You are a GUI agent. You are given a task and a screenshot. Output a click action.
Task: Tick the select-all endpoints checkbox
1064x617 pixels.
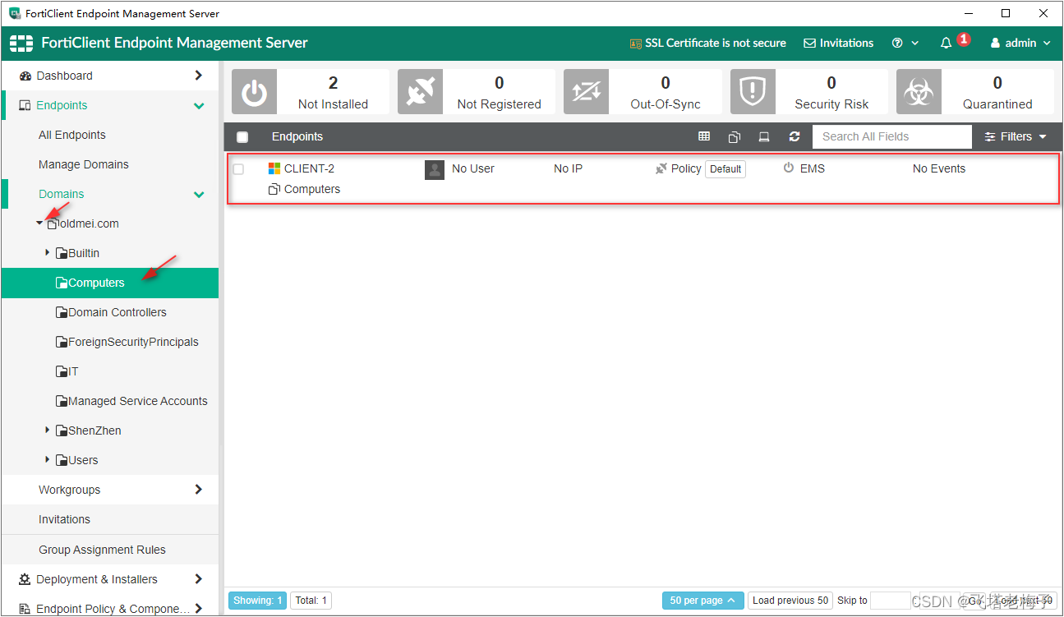242,137
